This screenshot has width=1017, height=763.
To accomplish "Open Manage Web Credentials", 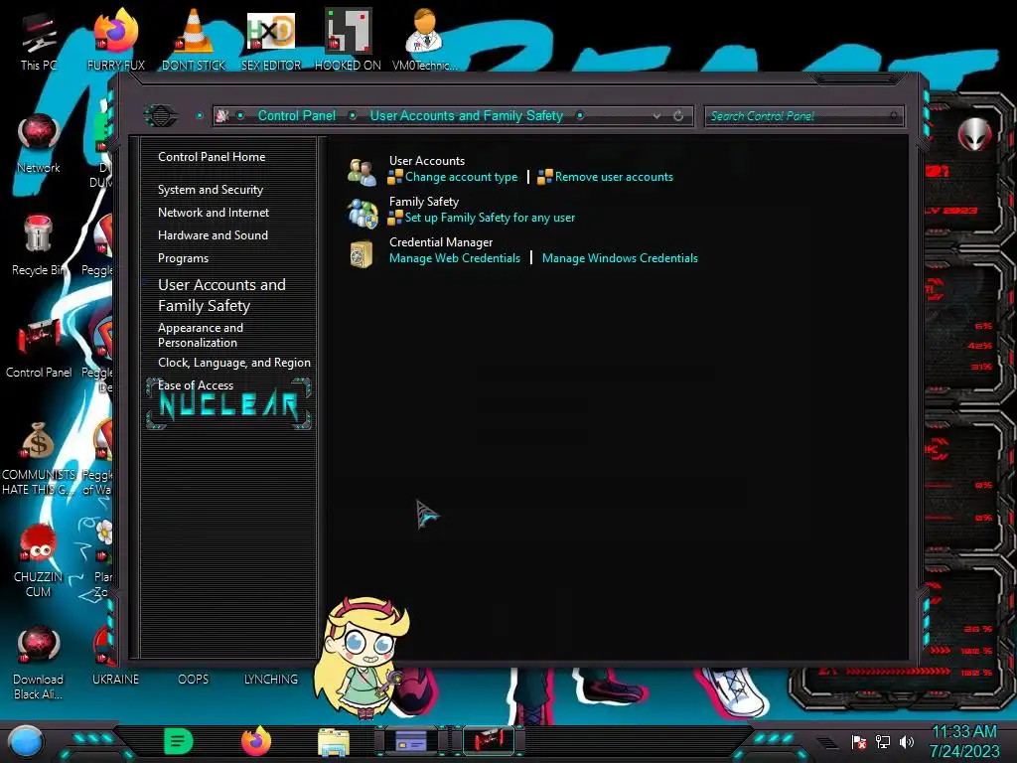I will coord(455,258).
